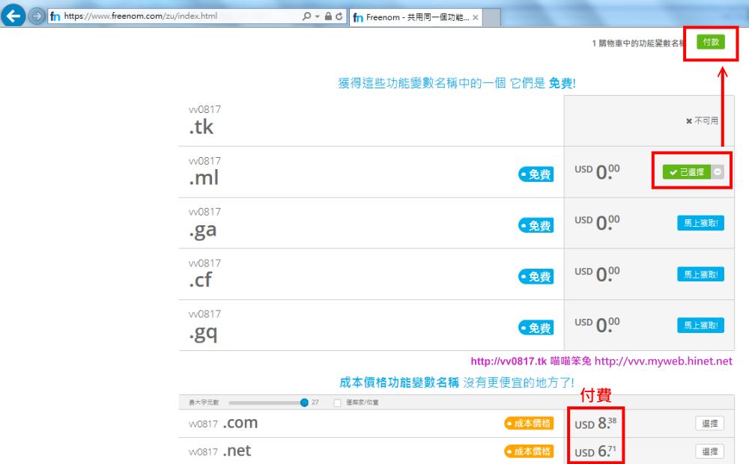Viewport: 749px width, 464px height.
Task: Open a new blank tab
Action: [492, 18]
